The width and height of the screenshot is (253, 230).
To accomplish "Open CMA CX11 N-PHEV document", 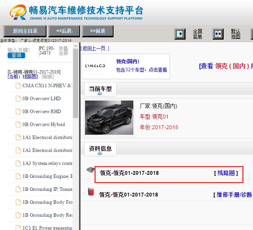I will click(47, 85).
